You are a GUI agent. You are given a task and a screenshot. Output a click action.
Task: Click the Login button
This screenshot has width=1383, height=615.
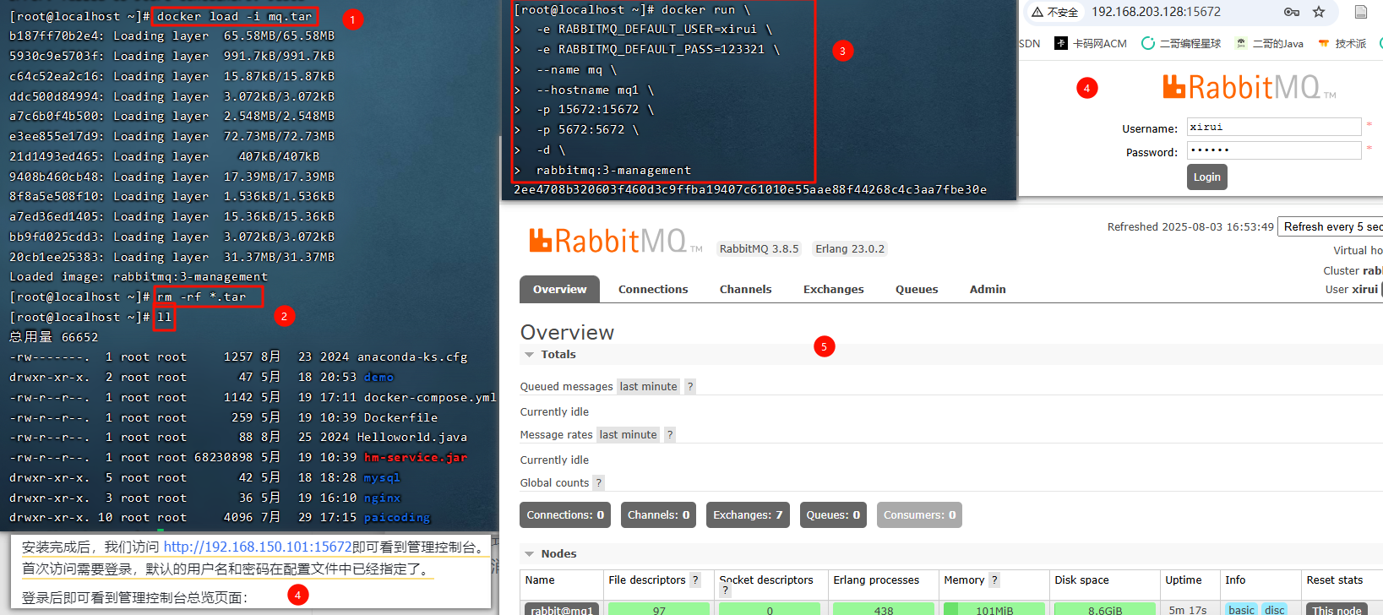1206,177
